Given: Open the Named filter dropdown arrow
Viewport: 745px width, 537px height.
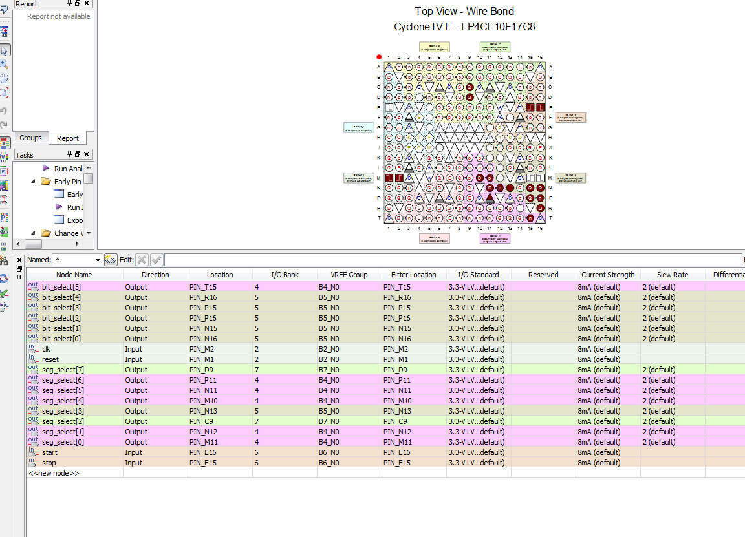Looking at the screenshot, I should pyautogui.click(x=98, y=260).
